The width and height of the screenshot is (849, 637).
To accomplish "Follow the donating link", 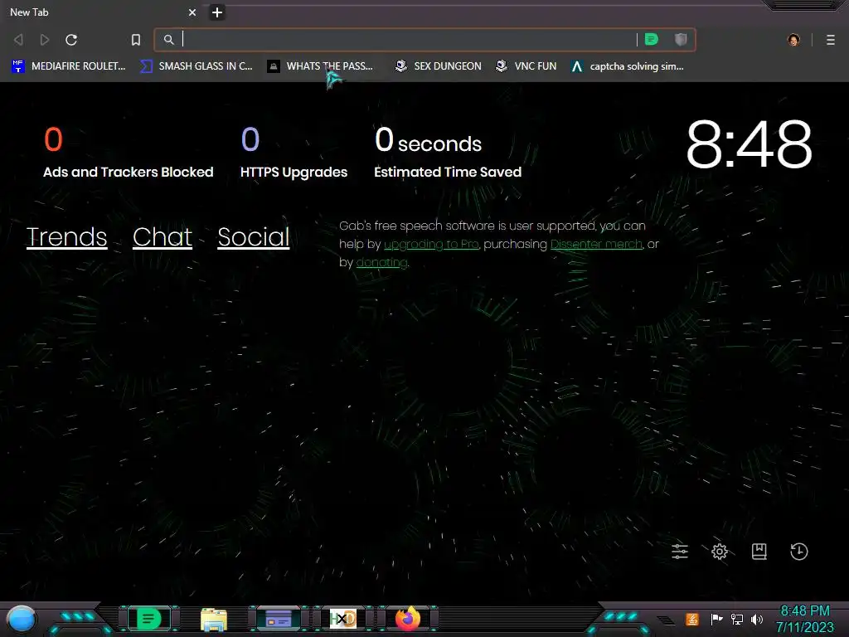I will (x=381, y=263).
